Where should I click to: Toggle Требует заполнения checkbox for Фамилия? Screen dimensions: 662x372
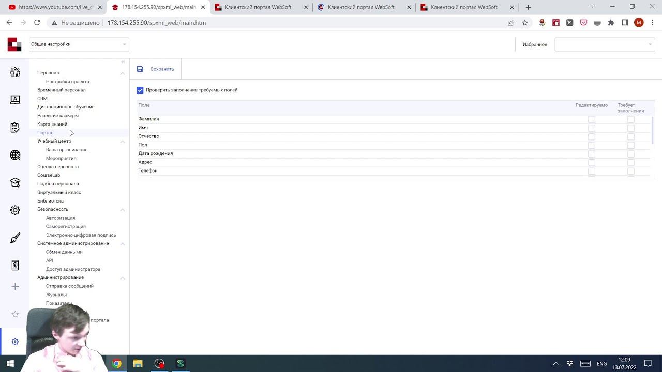(x=631, y=119)
